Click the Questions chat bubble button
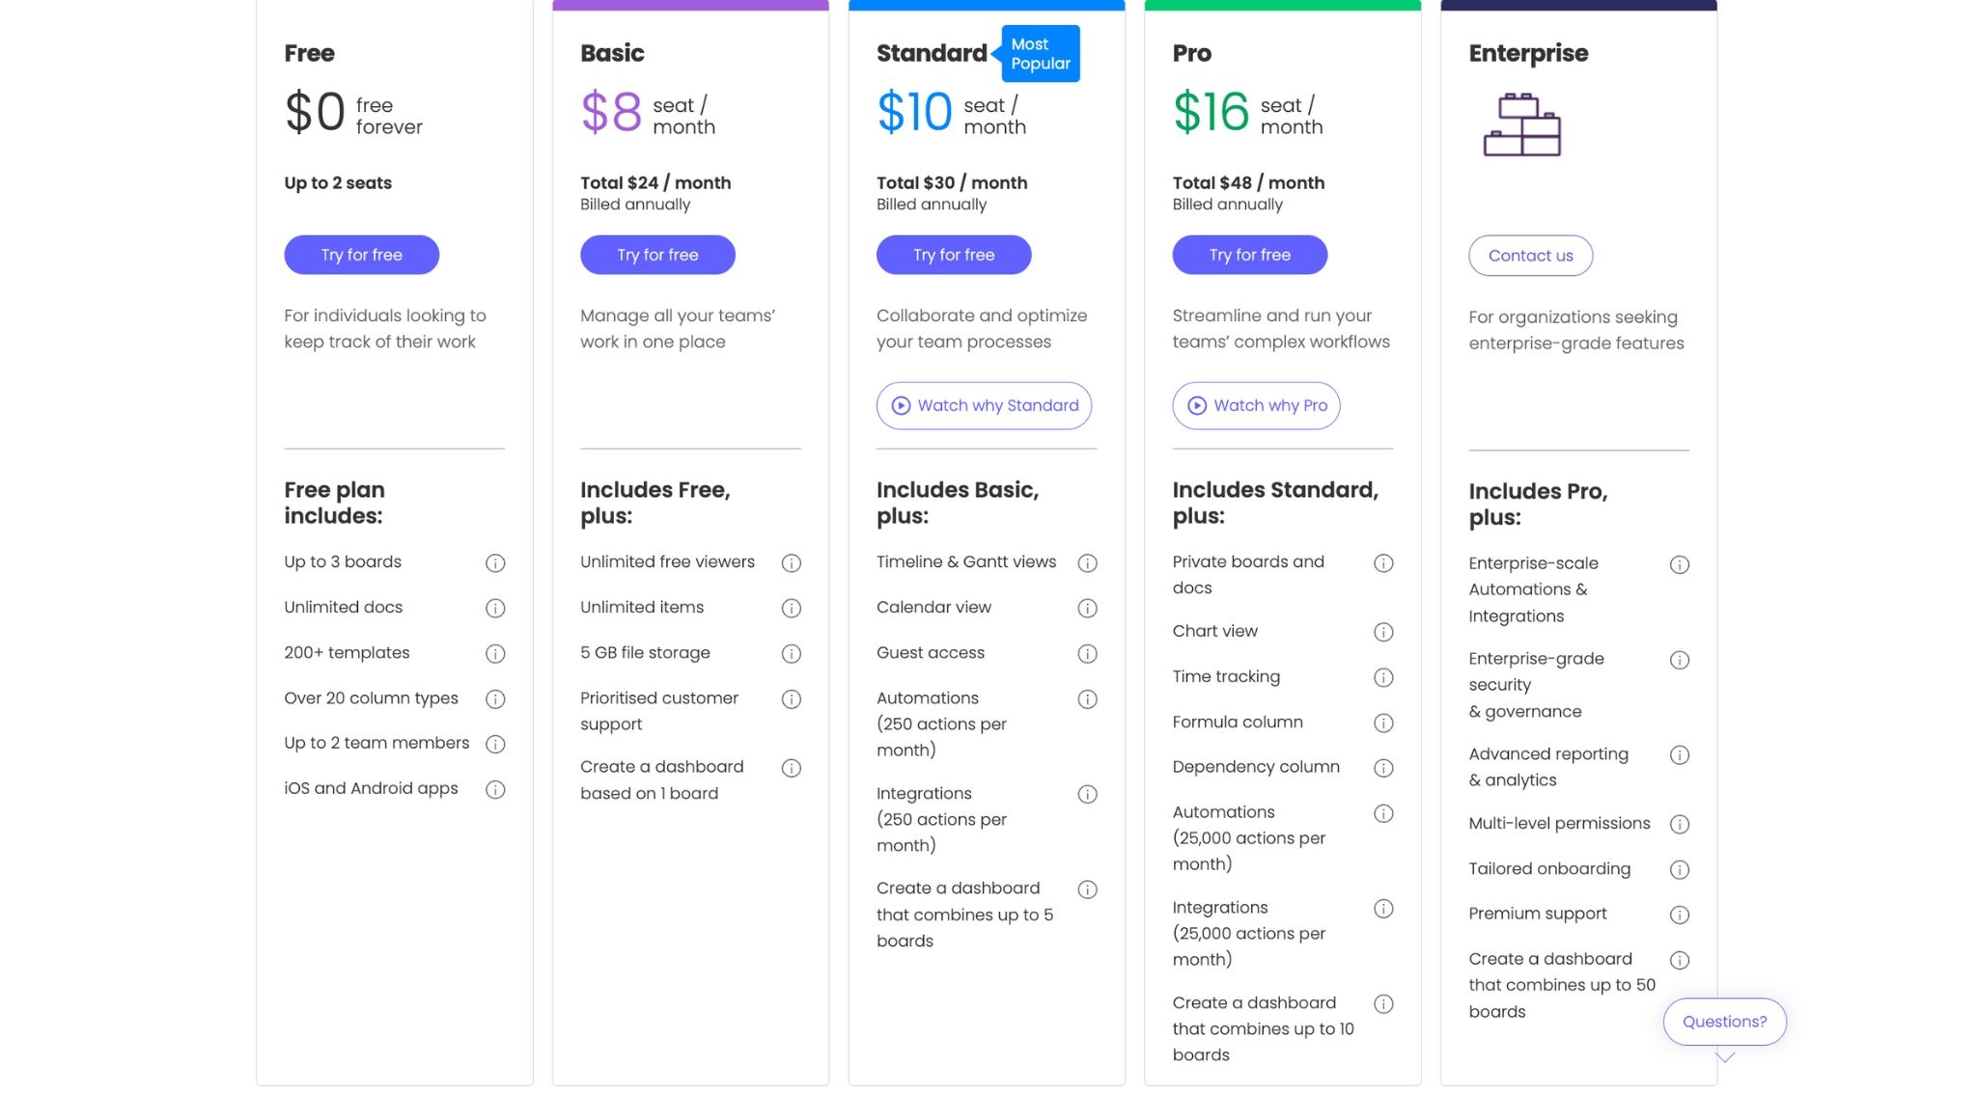The height and width of the screenshot is (1093, 1977). point(1725,1021)
